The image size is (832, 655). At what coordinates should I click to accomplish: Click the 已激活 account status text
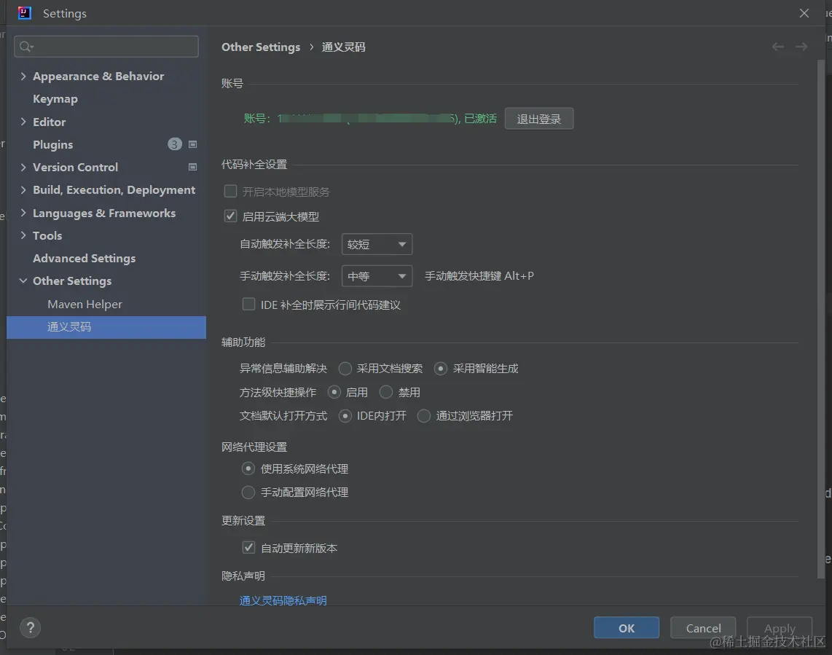(x=480, y=118)
